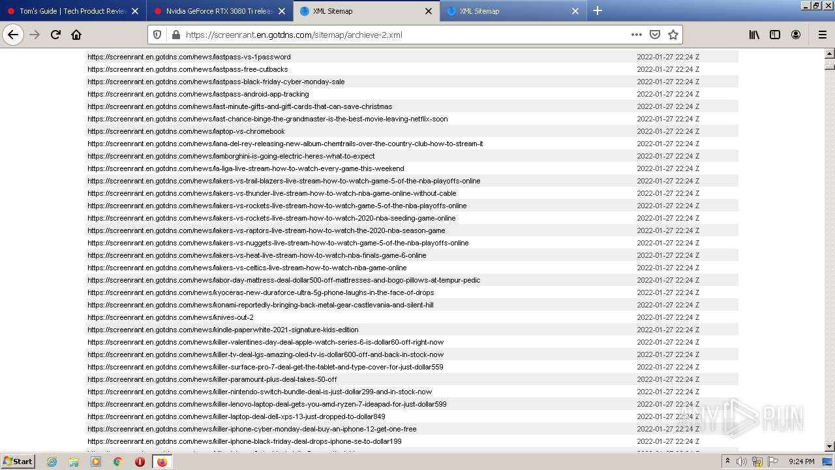
Task: Open the Firefox hamburger menu
Action: 822,35
